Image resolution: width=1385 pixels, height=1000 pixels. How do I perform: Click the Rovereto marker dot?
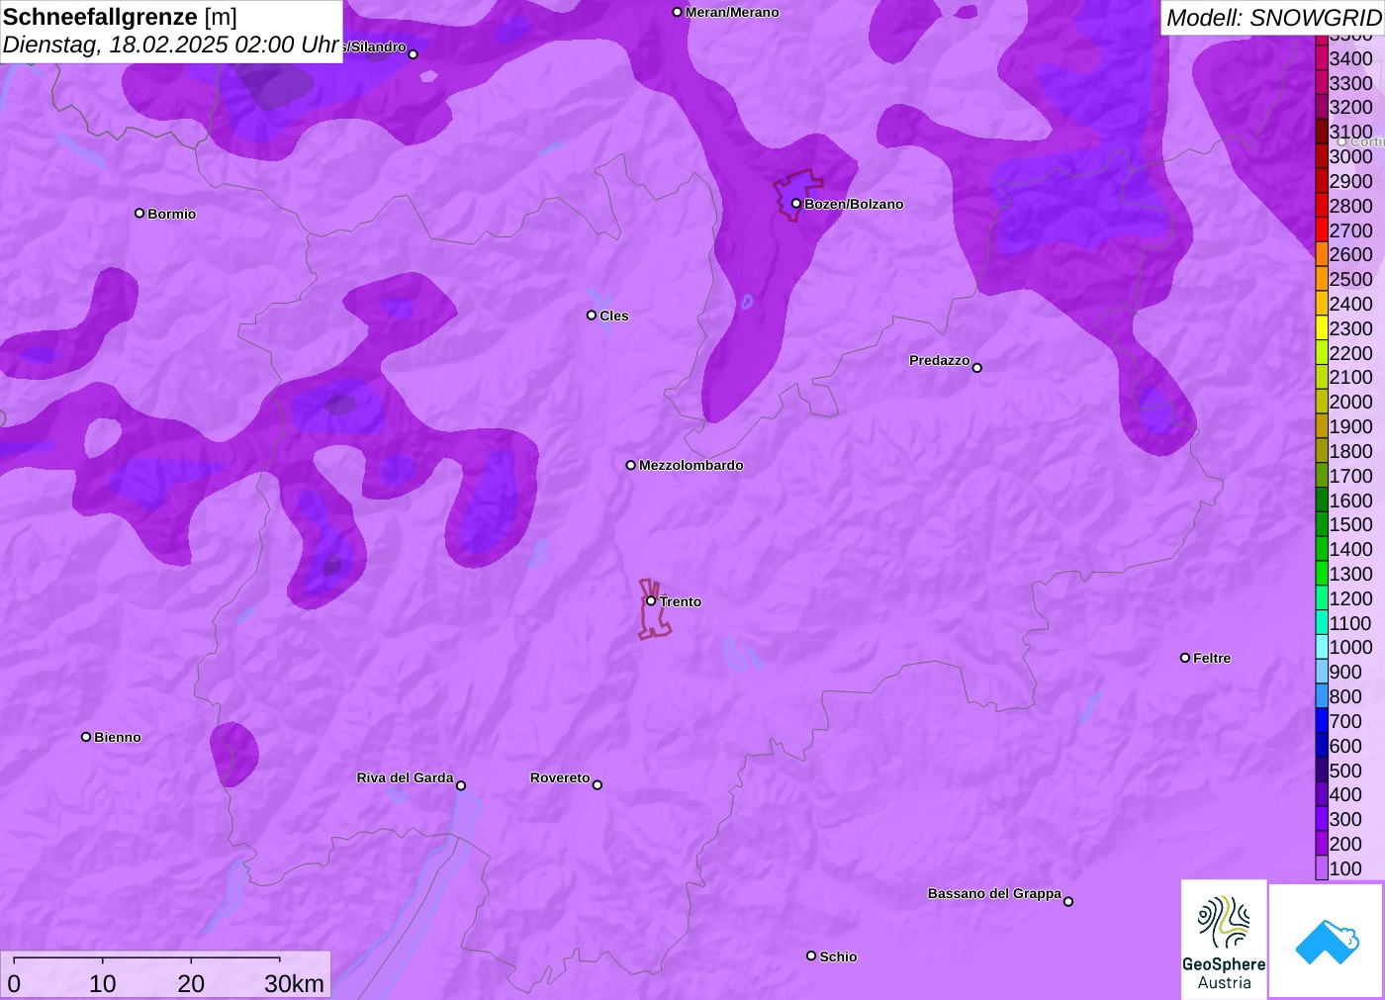point(598,785)
